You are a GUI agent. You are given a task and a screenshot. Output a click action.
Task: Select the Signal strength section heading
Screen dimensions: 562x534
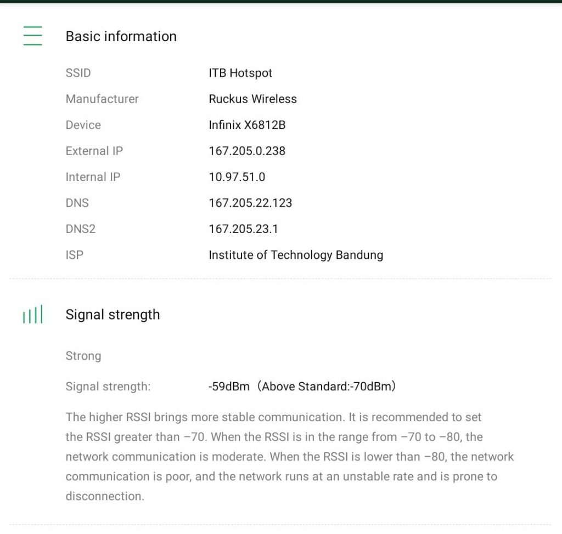[113, 315]
